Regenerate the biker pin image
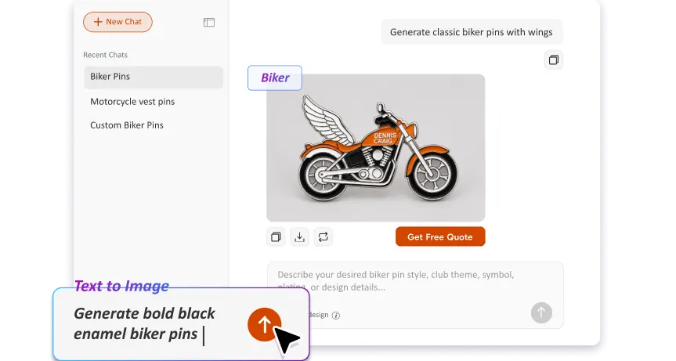The width and height of the screenshot is (676, 361). pos(324,237)
